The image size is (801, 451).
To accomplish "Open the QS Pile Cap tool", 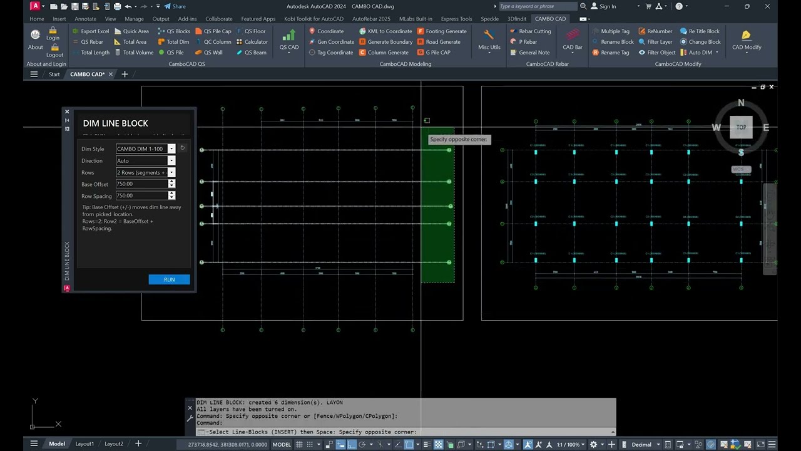I will click(213, 31).
